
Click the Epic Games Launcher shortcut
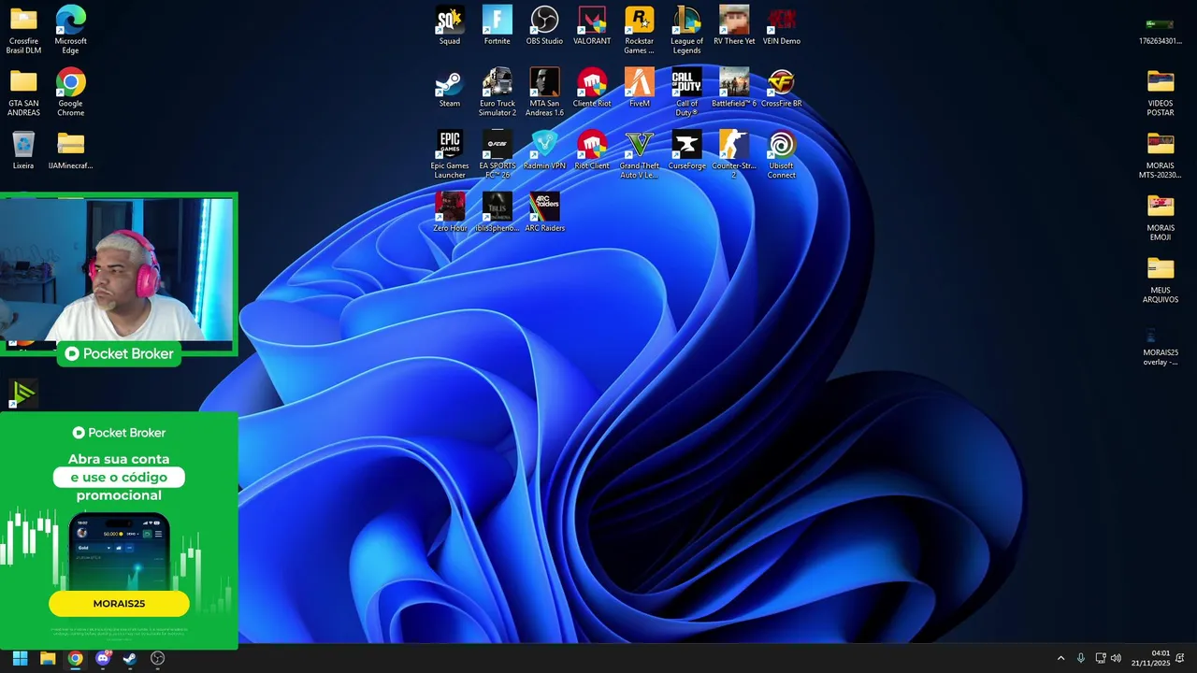450,155
